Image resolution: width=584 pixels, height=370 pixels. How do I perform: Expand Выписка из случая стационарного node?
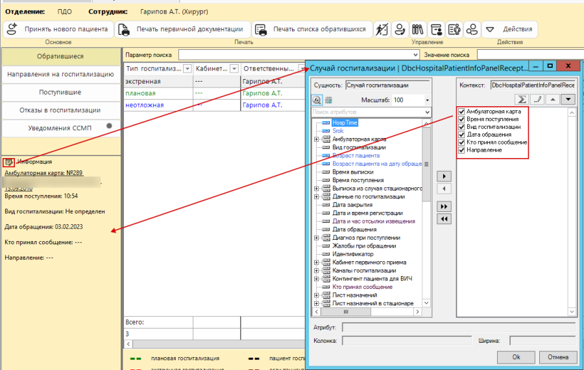tap(316, 189)
